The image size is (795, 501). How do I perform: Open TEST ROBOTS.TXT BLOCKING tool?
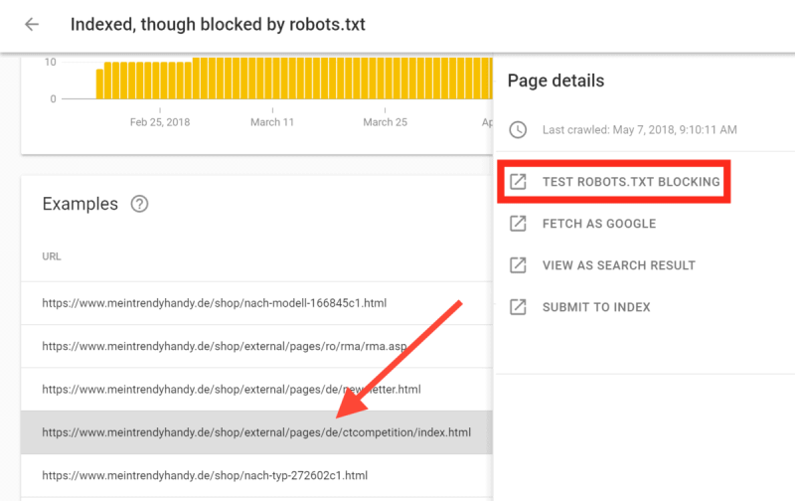pyautogui.click(x=630, y=182)
